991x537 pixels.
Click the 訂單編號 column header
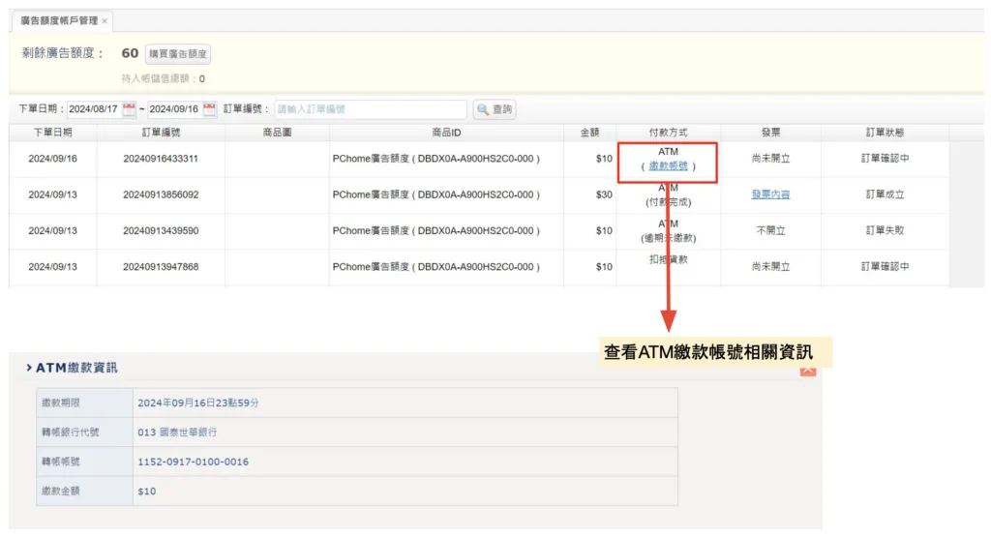(161, 133)
